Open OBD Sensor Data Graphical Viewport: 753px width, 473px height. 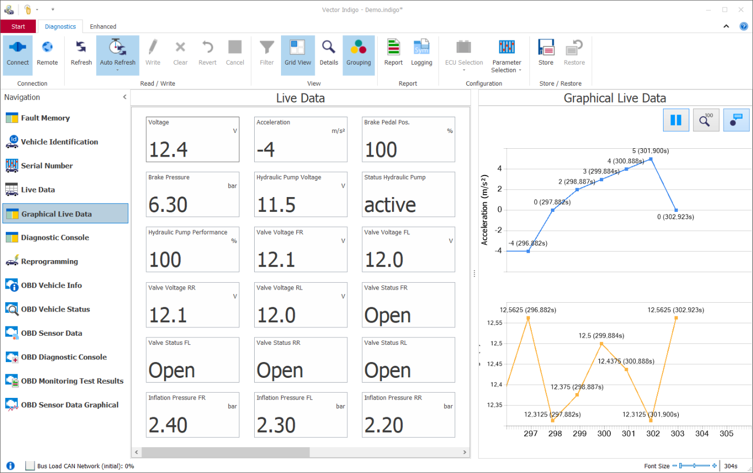click(x=65, y=405)
